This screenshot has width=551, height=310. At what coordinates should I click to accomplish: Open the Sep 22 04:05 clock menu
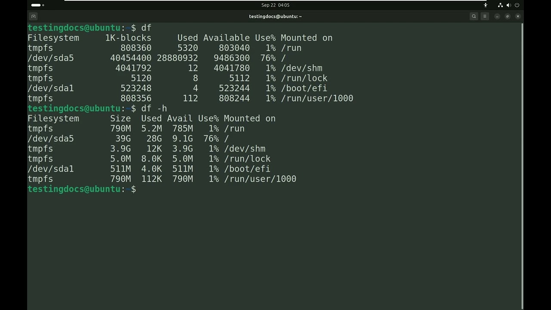(x=275, y=5)
